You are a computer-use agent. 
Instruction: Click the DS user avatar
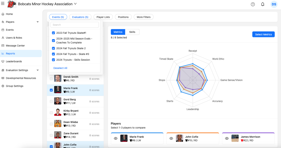click(274, 4)
